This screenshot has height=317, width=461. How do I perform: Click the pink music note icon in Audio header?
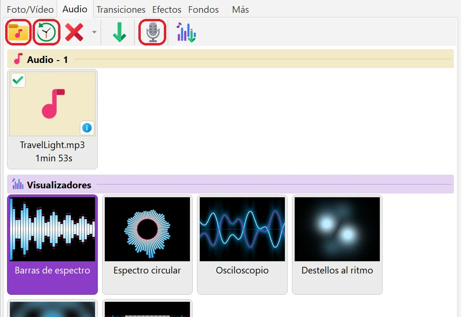[18, 59]
